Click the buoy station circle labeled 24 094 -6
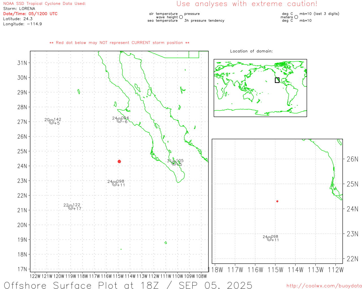The height and width of the screenshot is (289, 362). pos(119,120)
